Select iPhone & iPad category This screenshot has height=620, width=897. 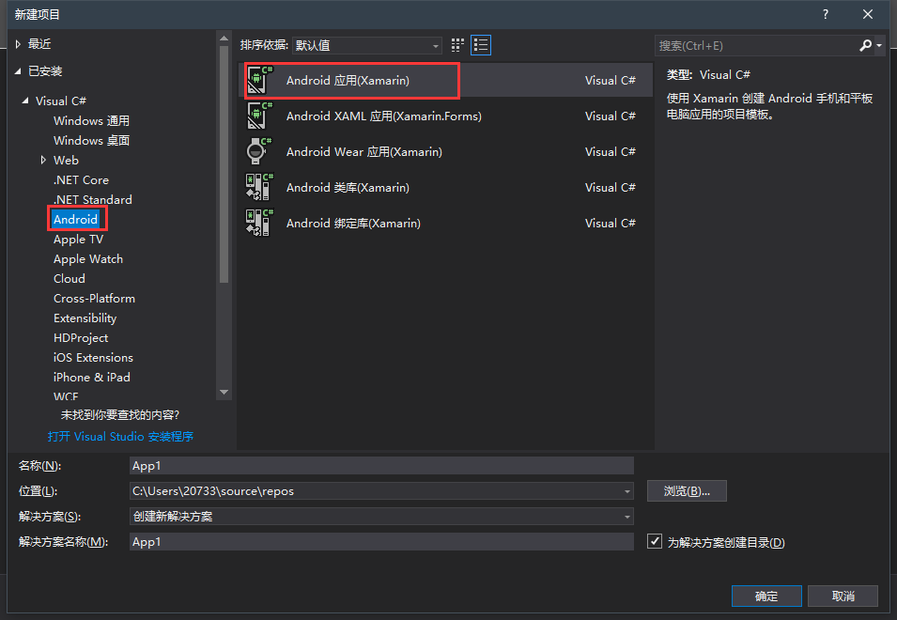pyautogui.click(x=91, y=377)
